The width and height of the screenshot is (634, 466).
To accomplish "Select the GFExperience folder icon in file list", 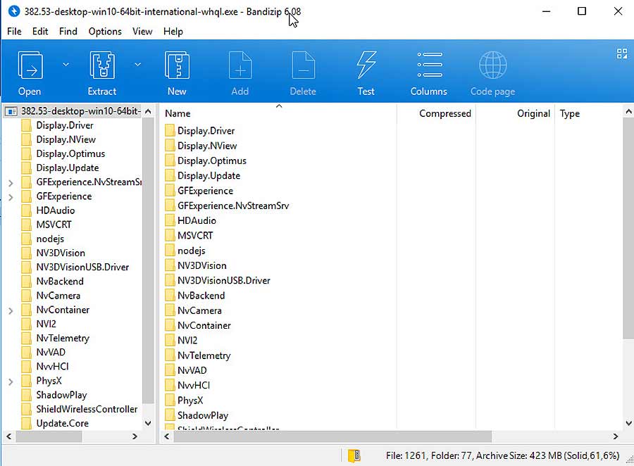I will coord(170,190).
